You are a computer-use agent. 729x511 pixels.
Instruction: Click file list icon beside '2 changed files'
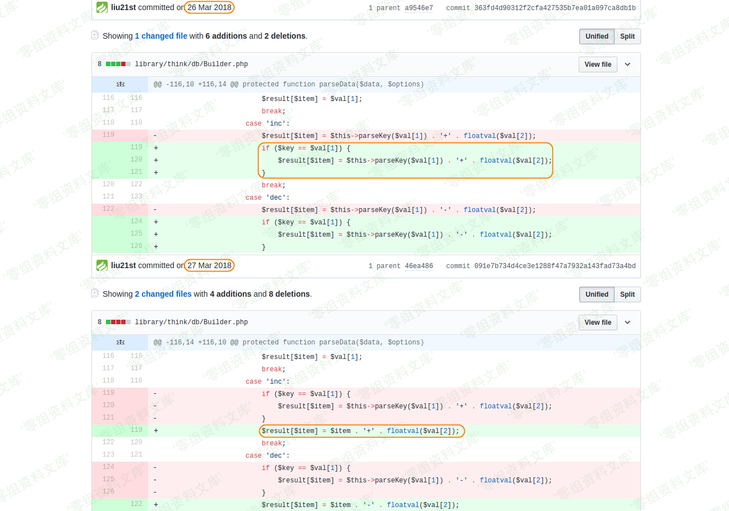[95, 294]
